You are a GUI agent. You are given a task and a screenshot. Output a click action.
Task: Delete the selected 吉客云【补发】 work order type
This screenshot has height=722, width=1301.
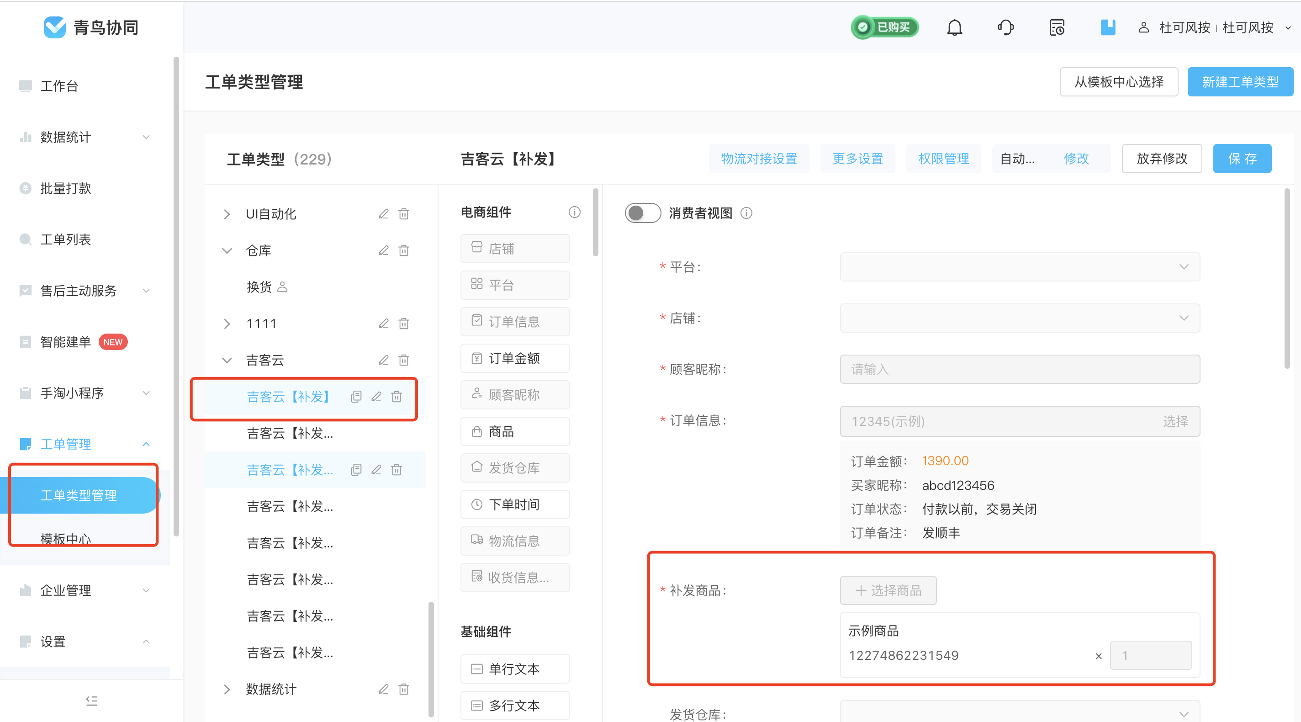[397, 397]
